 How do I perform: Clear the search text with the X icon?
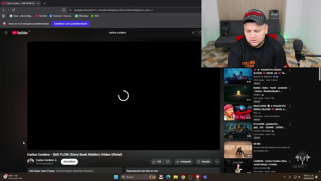(x=193, y=33)
